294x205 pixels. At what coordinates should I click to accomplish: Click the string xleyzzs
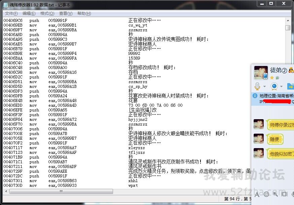coord(137,148)
